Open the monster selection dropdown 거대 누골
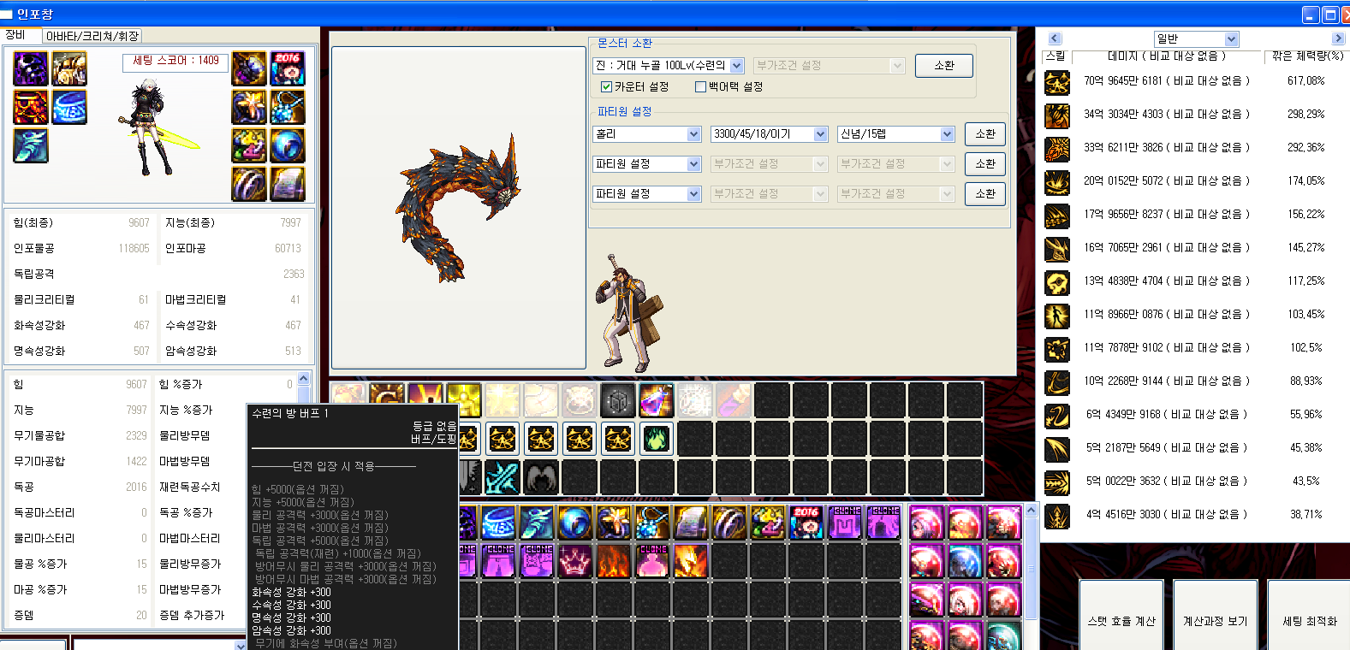This screenshot has height=650, width=1350. 668,66
